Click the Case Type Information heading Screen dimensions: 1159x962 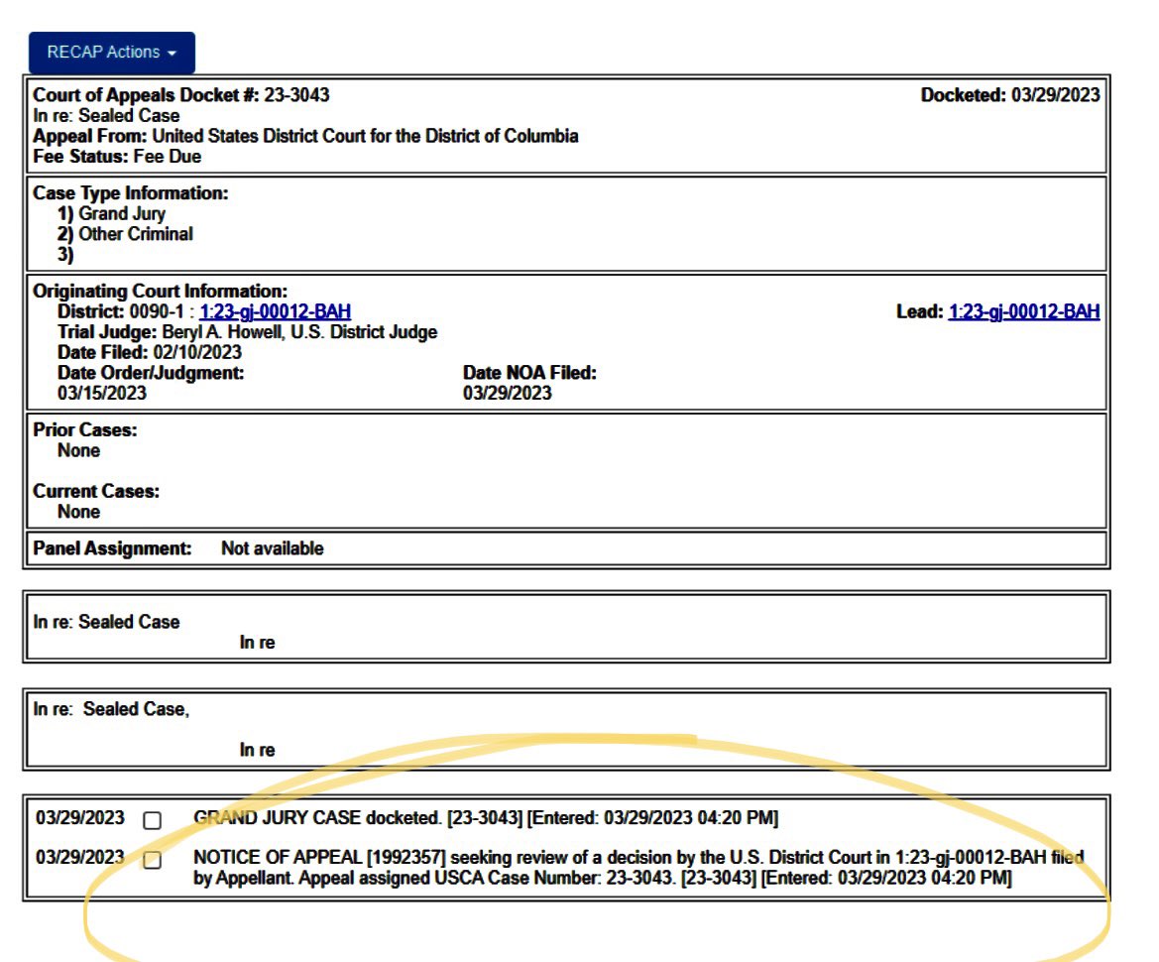click(x=131, y=193)
